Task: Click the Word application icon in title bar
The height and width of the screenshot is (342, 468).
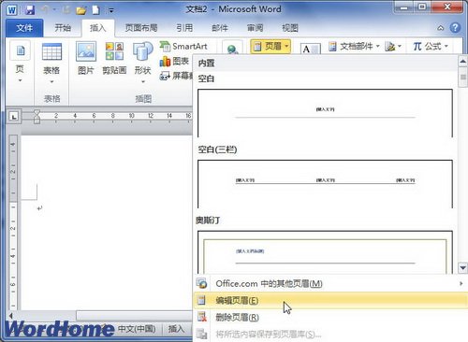Action: pos(11,9)
